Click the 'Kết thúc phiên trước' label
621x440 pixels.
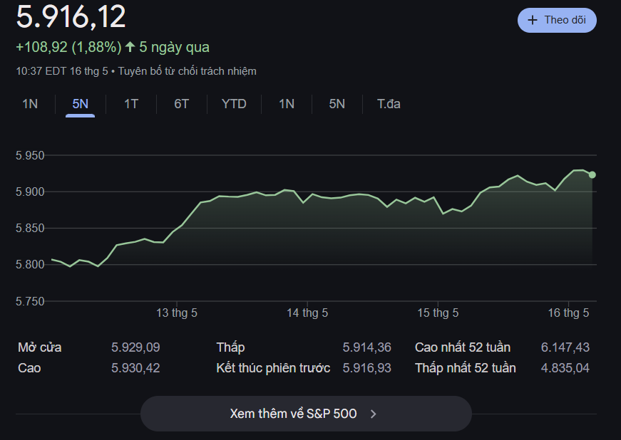pos(273,368)
